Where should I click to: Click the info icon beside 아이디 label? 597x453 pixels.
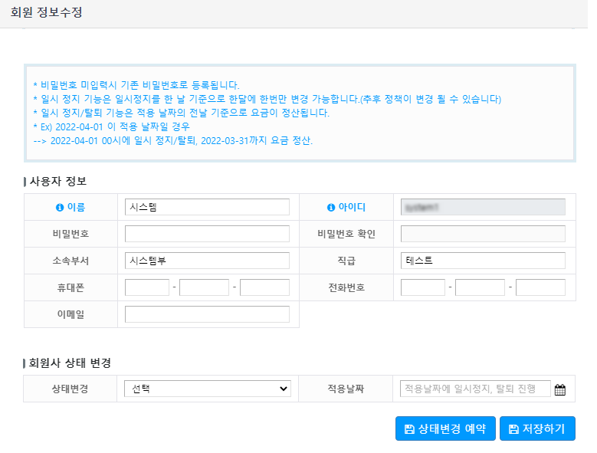331,207
